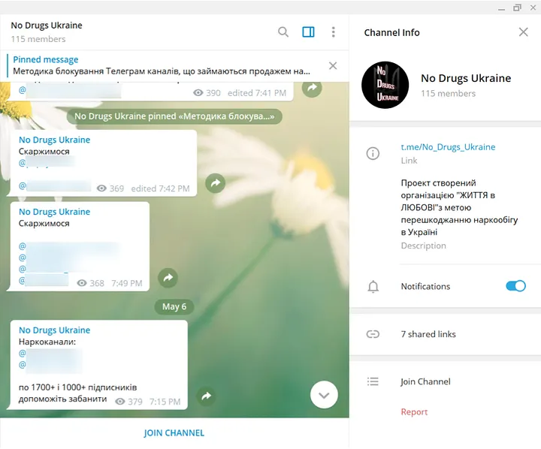Click the view count 379 eye icon
The height and width of the screenshot is (449, 541).
pyautogui.click(x=119, y=402)
